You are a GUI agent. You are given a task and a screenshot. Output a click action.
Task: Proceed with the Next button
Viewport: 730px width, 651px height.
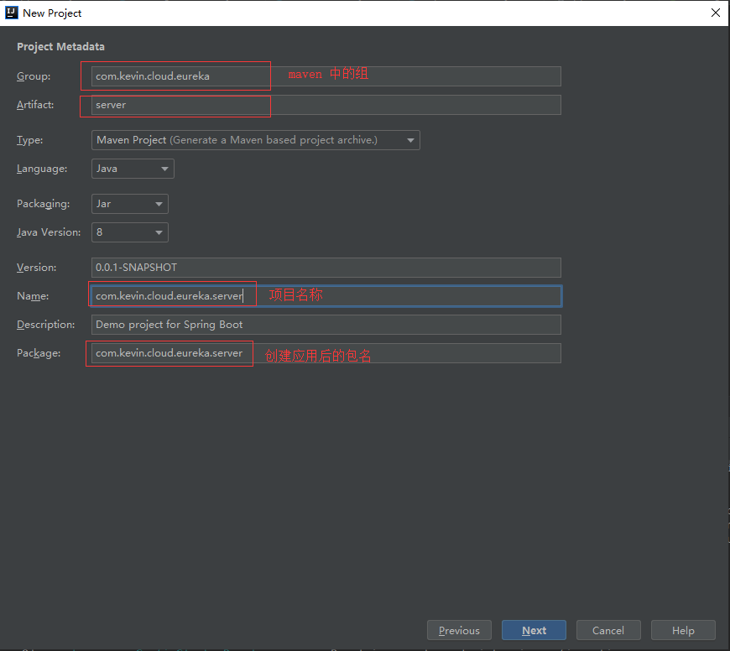tap(534, 630)
